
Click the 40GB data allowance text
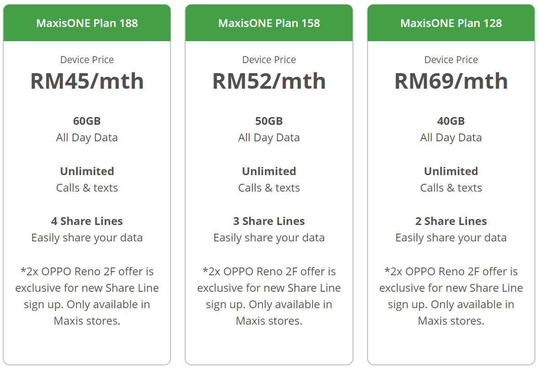coord(451,121)
